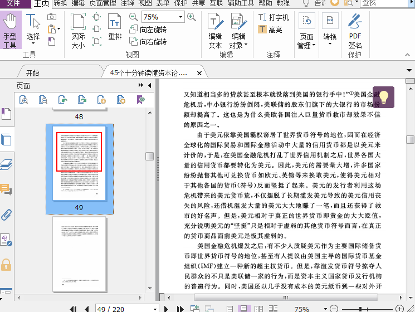The height and width of the screenshot is (312, 415).
Task: Click the zoom slider handle in status bar
Action: coord(360,309)
